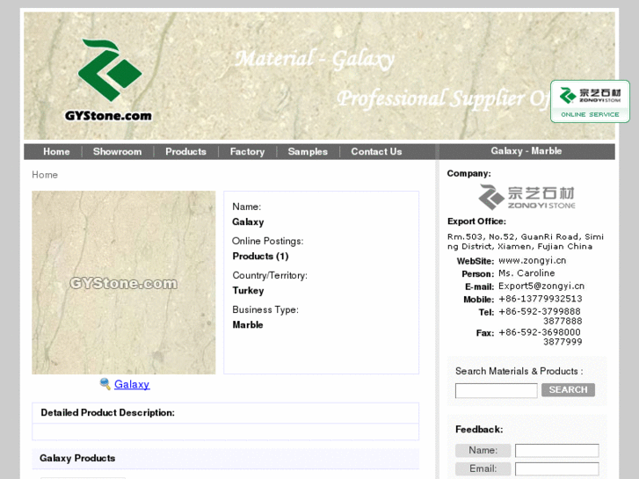Click the green GYStone.com logo

109,80
